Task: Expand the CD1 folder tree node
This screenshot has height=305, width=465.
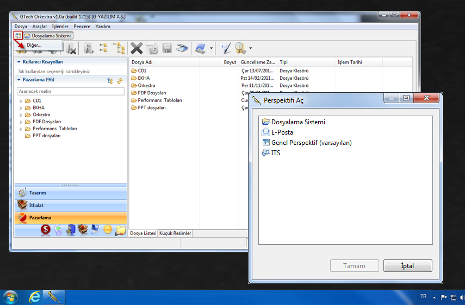Action: 21,101
